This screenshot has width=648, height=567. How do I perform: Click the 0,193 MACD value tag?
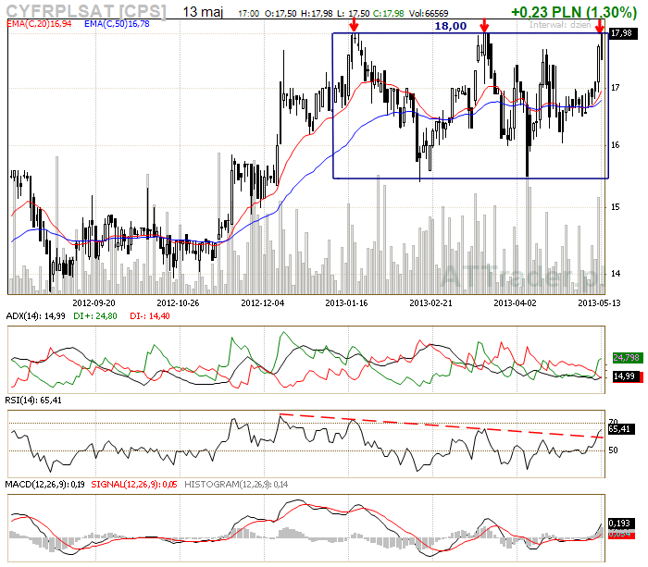tap(619, 524)
